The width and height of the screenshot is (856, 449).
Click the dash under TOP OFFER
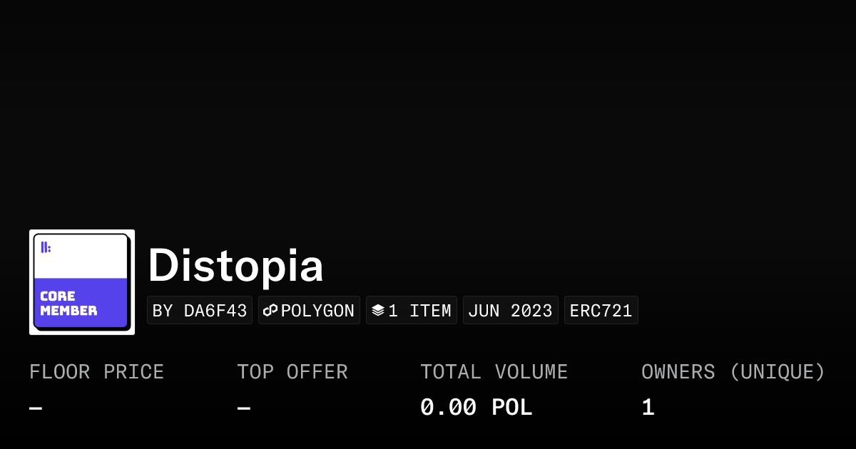pyautogui.click(x=243, y=408)
